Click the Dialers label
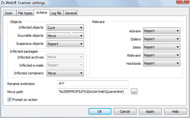 pos(136,39)
